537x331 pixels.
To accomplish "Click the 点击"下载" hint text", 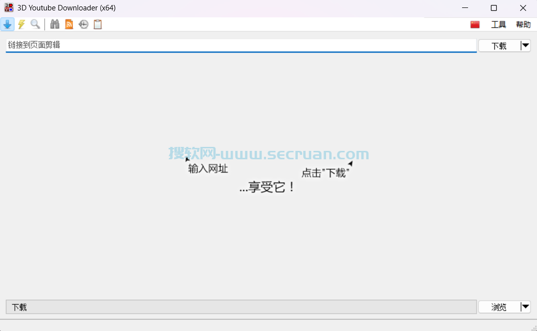I will point(325,173).
